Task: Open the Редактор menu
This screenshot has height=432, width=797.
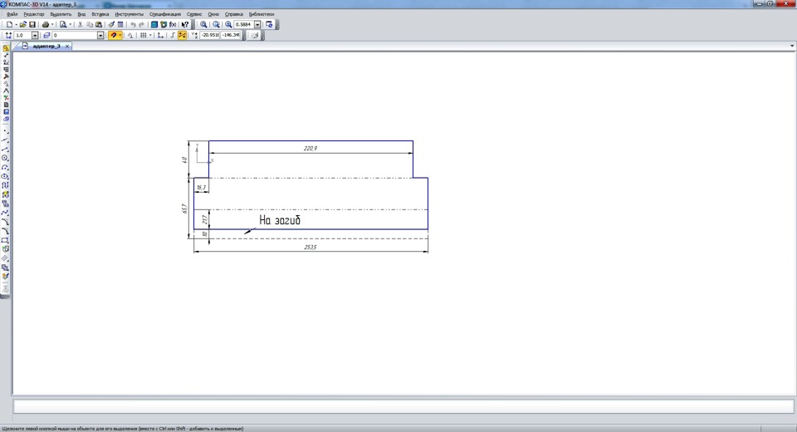Action: click(33, 14)
